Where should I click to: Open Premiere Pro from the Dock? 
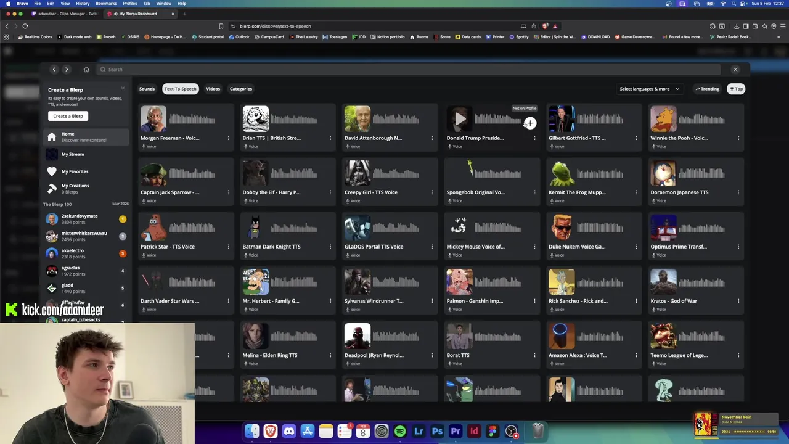click(456, 431)
